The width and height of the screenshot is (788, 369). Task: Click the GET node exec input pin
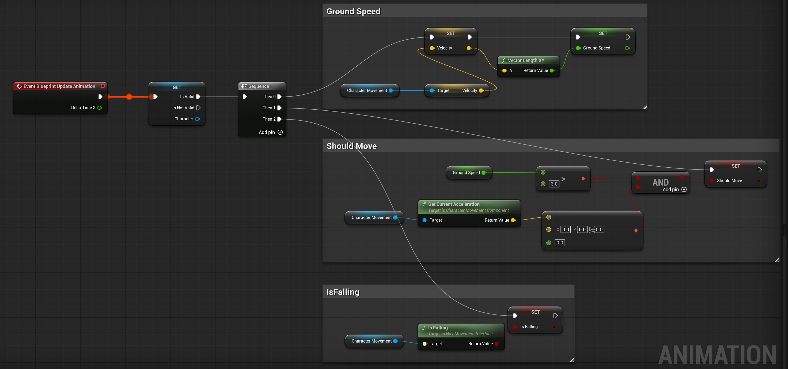pos(155,97)
